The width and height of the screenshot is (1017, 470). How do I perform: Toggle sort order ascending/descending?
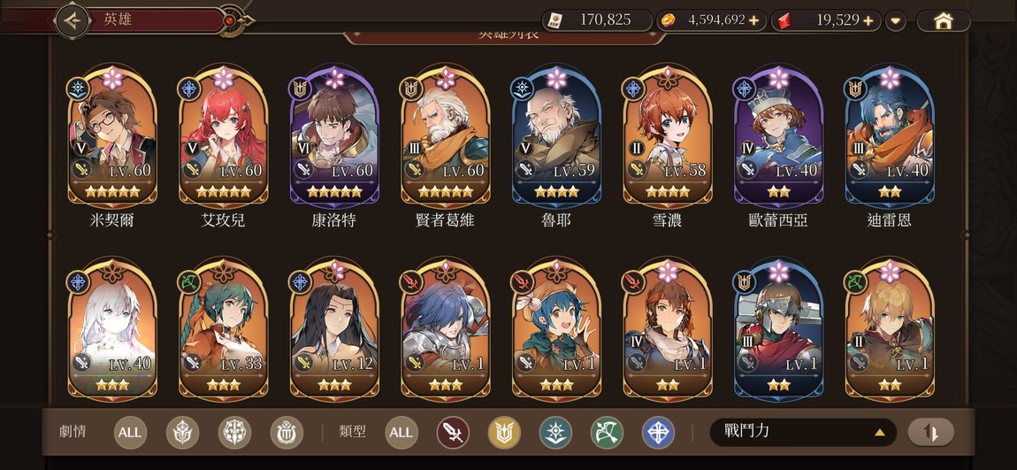pyautogui.click(x=930, y=432)
